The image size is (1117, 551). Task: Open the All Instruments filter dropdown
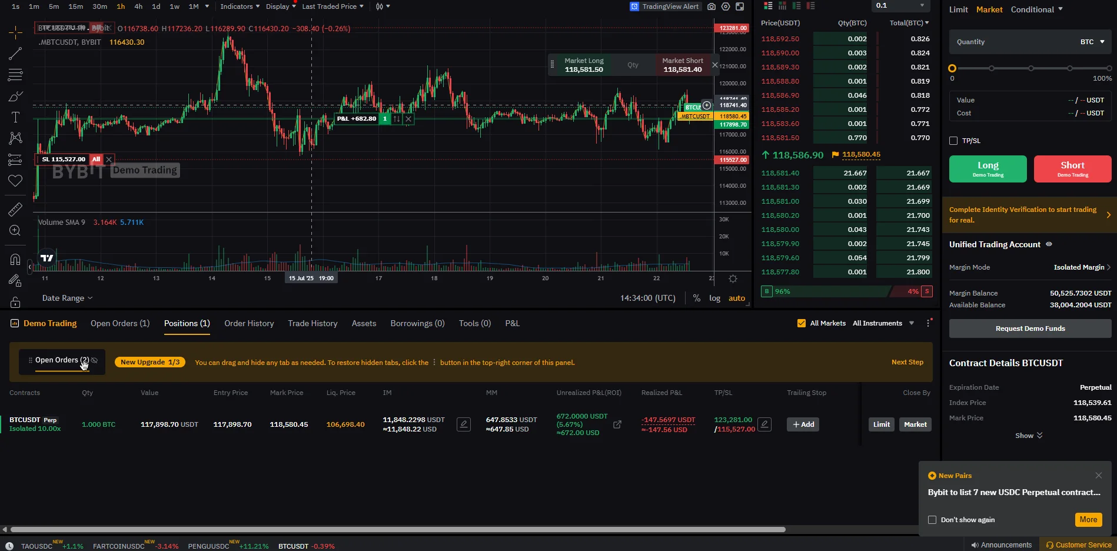[x=883, y=323]
